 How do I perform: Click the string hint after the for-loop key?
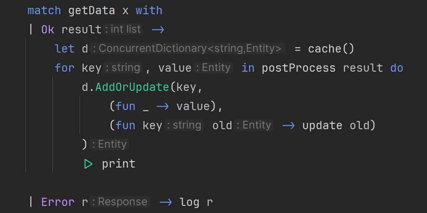tap(123, 68)
